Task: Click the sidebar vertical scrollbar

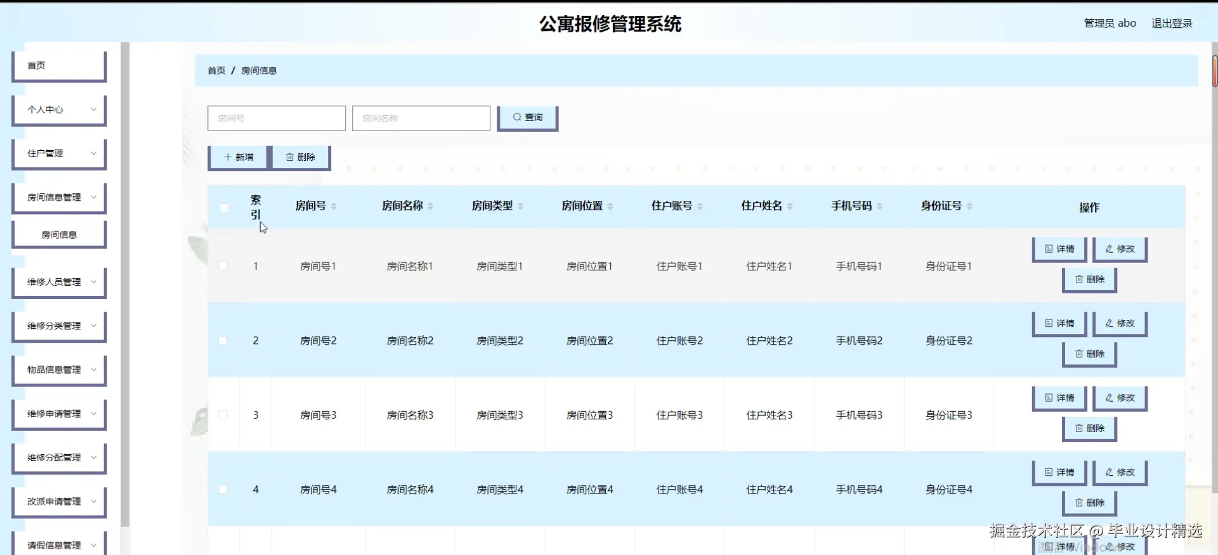Action: (x=125, y=284)
